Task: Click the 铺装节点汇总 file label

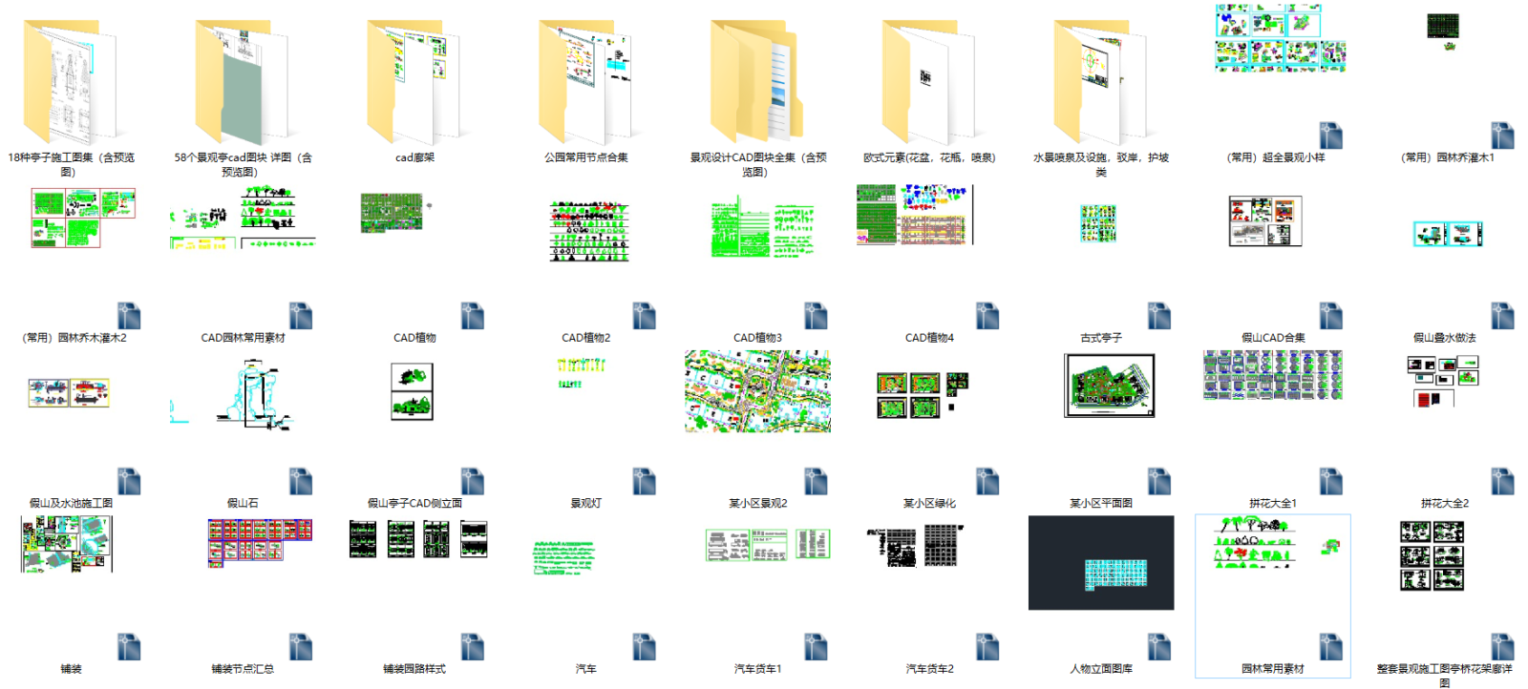Action: pyautogui.click(x=243, y=669)
